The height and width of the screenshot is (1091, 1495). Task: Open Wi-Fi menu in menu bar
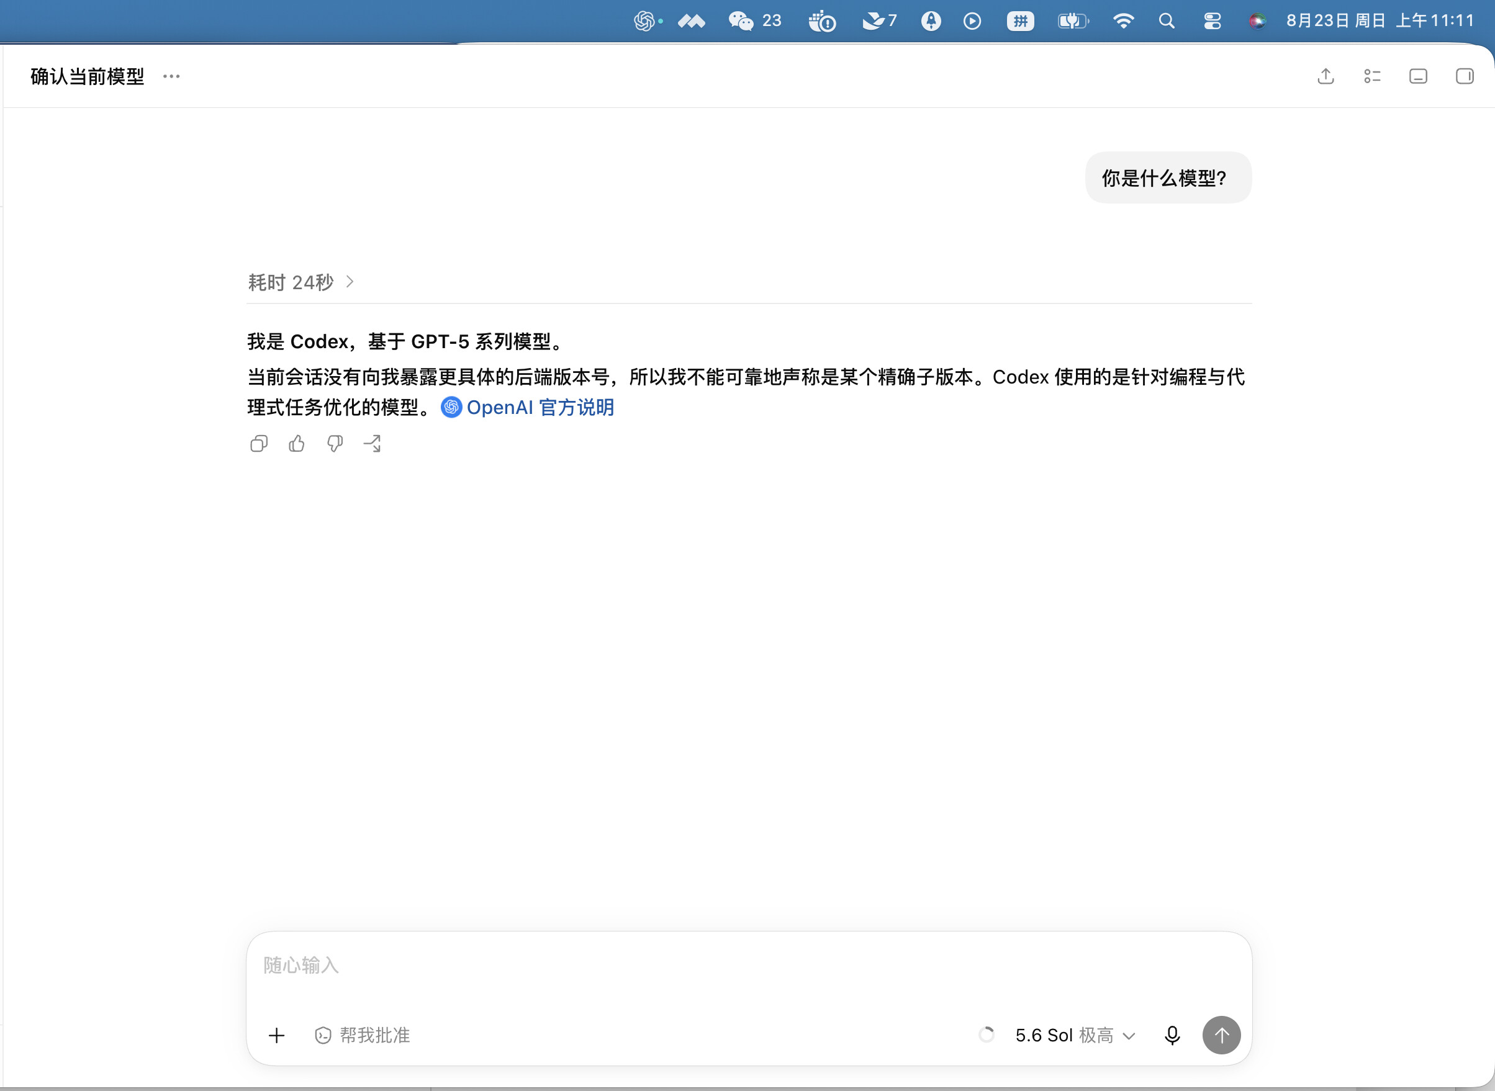coord(1123,21)
